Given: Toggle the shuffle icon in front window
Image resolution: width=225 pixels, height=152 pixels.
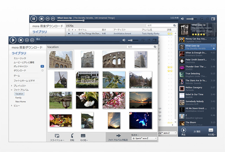Looking at the screenshot, I should pos(143,40).
